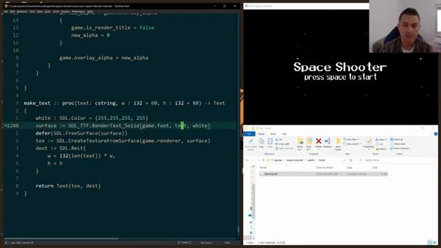441x248 pixels.
Task: Click the Back arrow in Explorer
Action: [x=247, y=160]
